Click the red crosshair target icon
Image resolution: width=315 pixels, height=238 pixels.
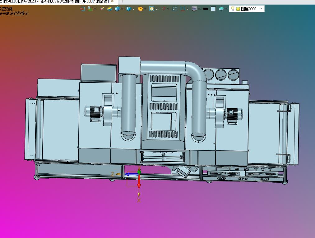(x=163, y=9)
